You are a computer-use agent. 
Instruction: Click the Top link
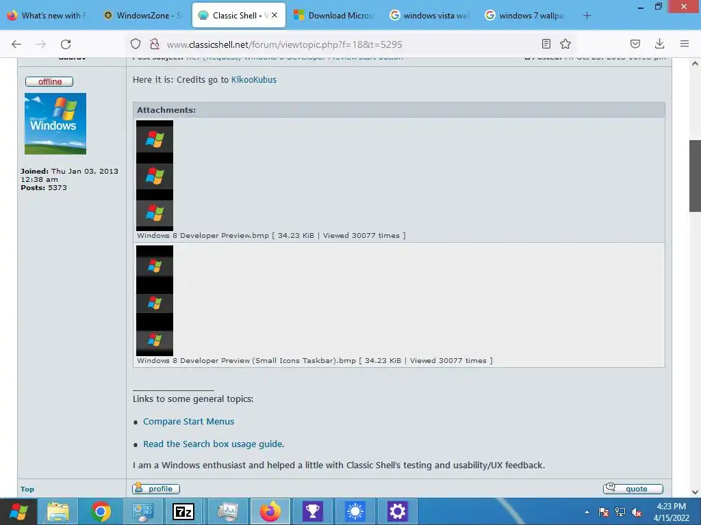[27, 489]
